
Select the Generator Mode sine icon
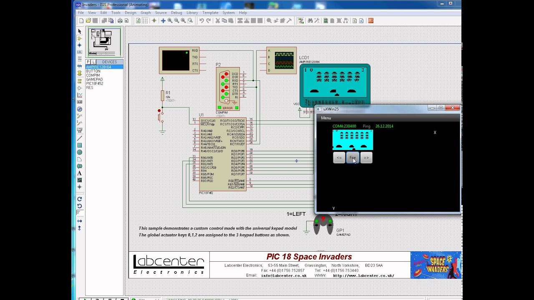coord(79,109)
